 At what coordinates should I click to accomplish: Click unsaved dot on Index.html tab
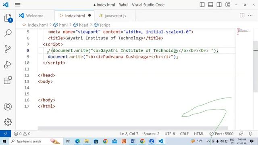pyautogui.click(x=89, y=15)
